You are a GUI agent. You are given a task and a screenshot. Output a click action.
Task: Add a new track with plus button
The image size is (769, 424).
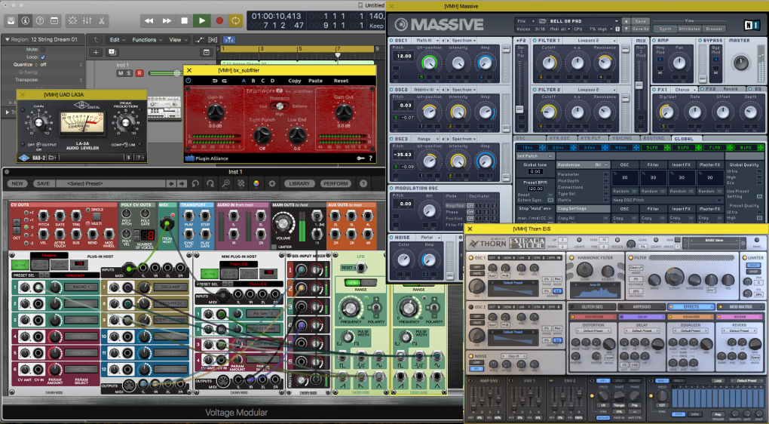click(x=96, y=52)
